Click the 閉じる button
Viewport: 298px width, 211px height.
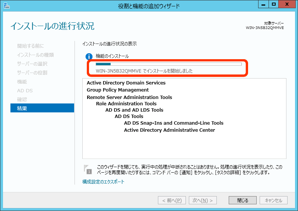(242, 200)
